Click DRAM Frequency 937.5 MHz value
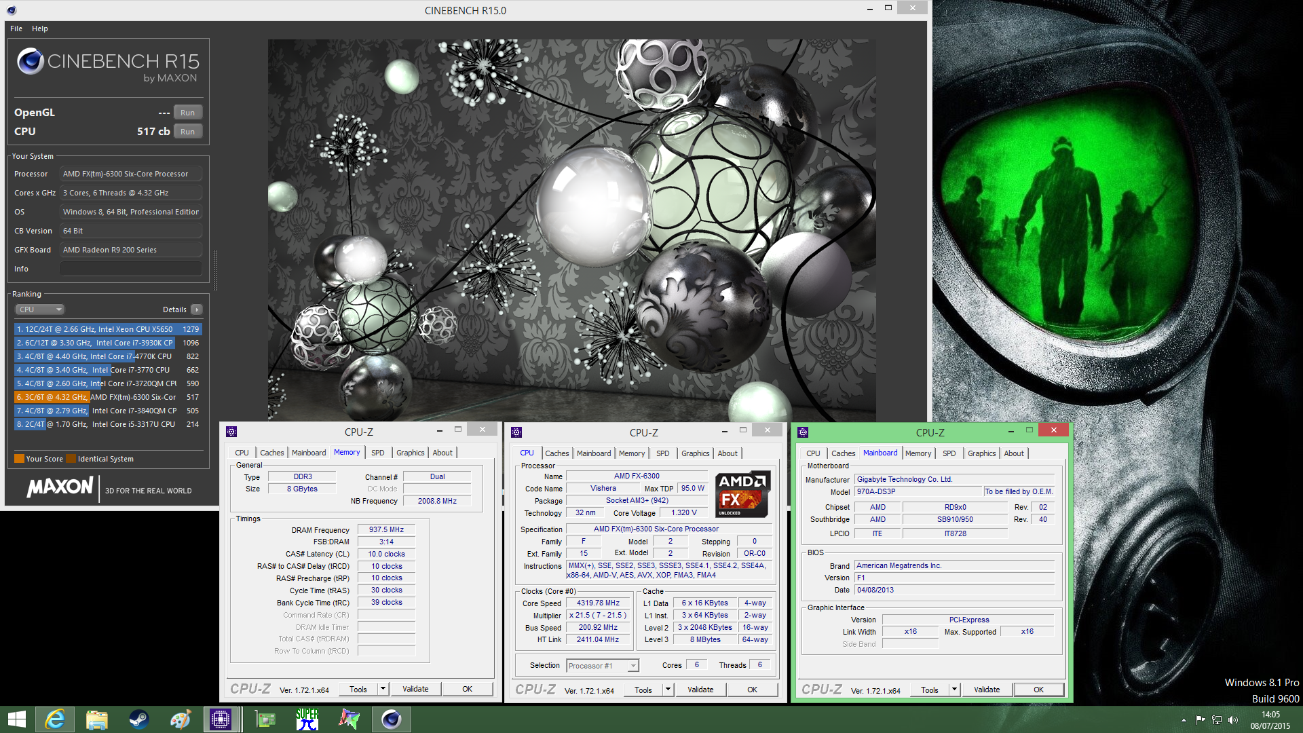 386,529
